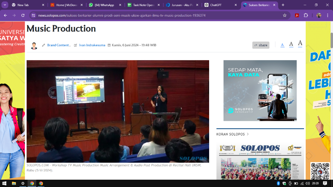Expand Koran Solopos section chevron
Image resolution: width=333 pixels, height=187 pixels.
tap(248, 134)
